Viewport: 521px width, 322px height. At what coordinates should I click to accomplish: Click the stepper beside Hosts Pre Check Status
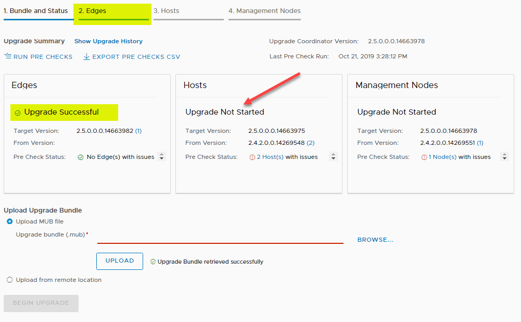pos(333,156)
